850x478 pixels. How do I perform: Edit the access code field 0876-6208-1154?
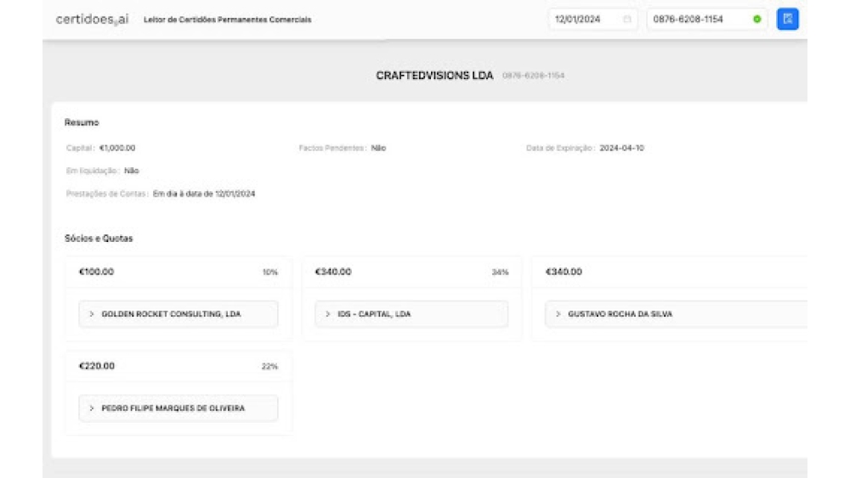[706, 20]
